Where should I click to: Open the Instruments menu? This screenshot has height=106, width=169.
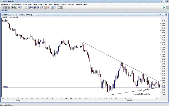coord(17,4)
